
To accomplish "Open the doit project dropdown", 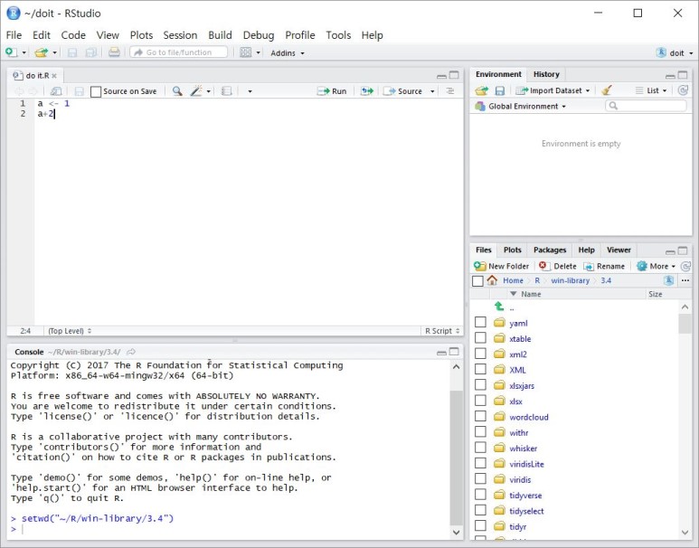I will point(675,52).
